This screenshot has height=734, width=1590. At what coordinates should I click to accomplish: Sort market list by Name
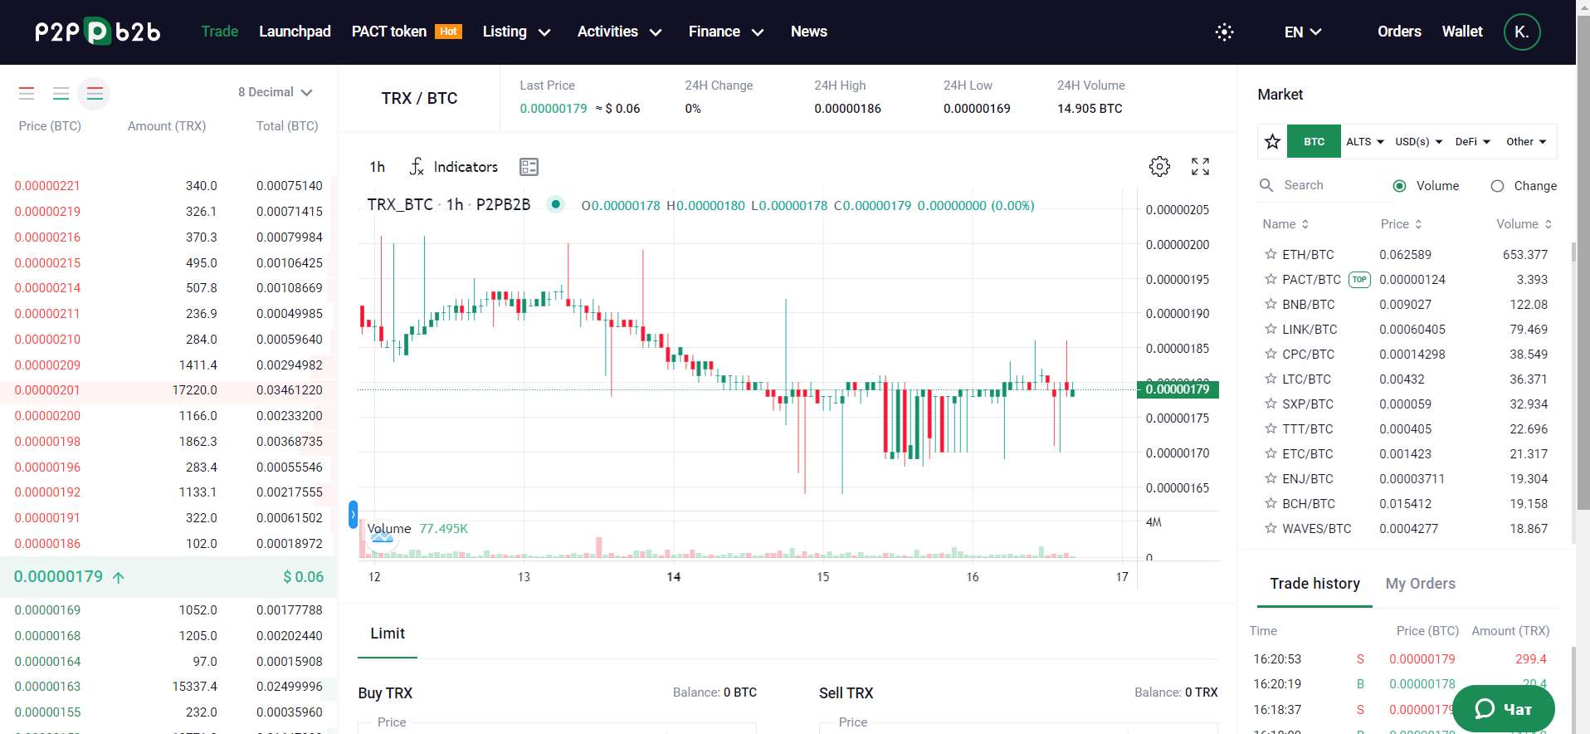[1285, 224]
